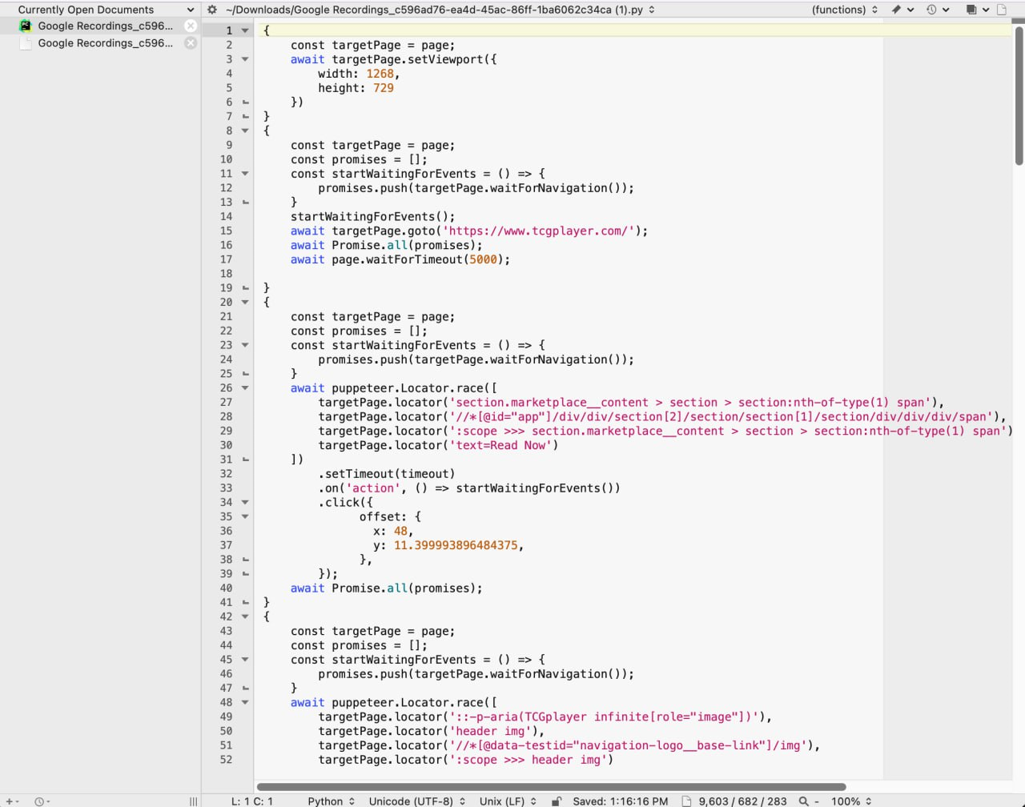Click the sidebar drag handle bars icon
This screenshot has width=1025, height=807.
[193, 801]
